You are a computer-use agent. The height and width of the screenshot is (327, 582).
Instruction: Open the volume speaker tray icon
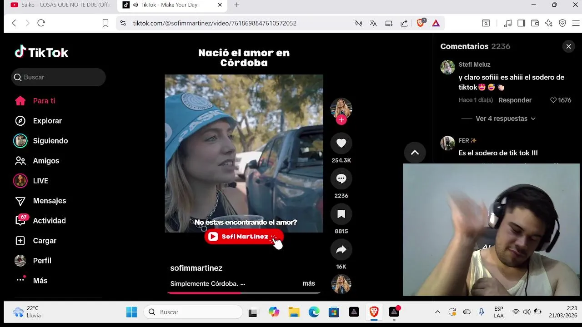coord(527,312)
